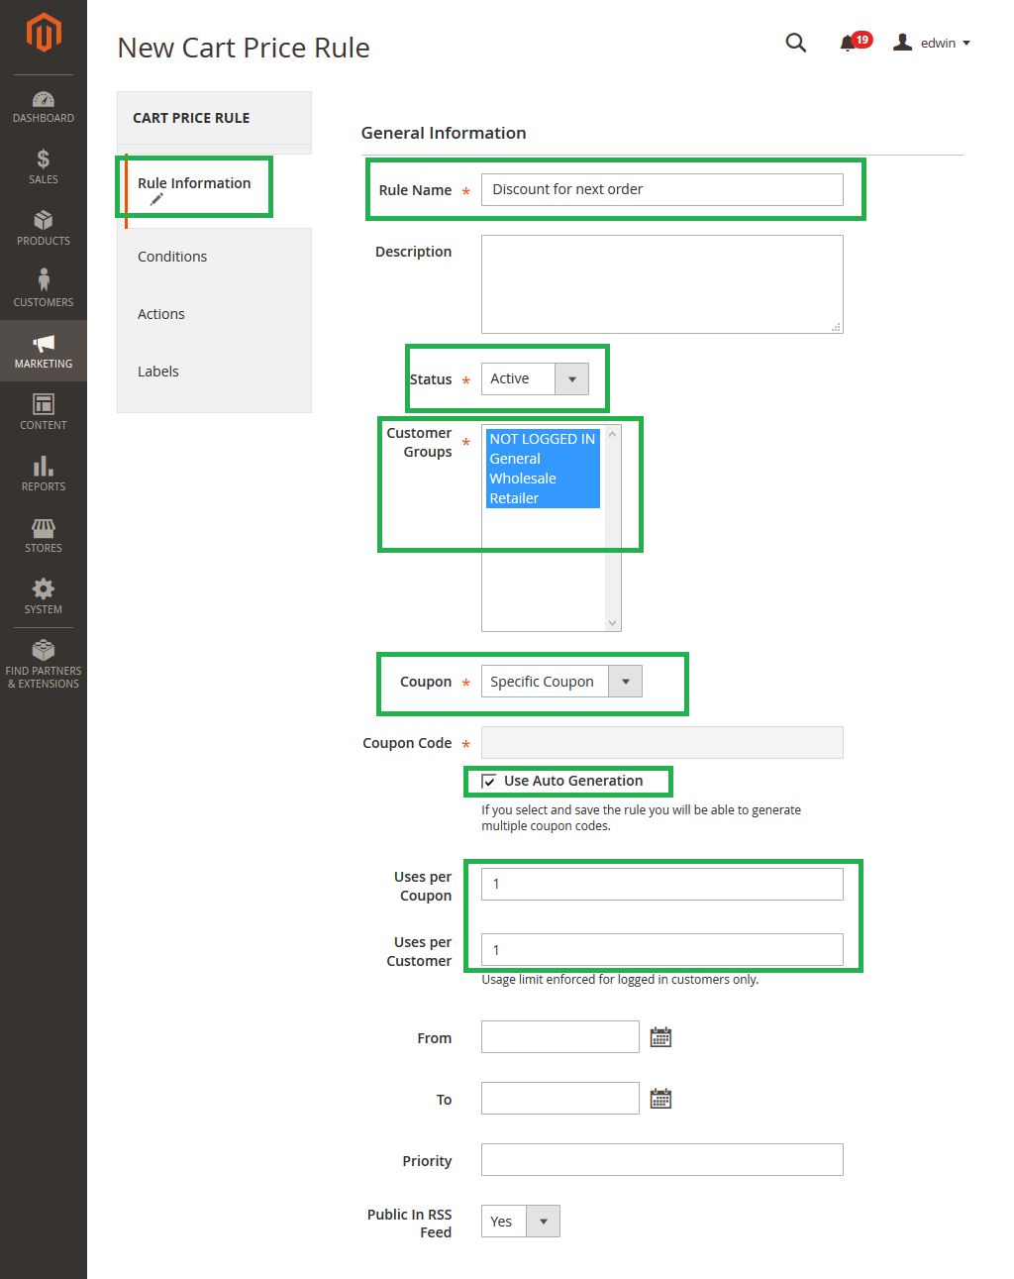The height and width of the screenshot is (1279, 1014).
Task: Open the From date calendar picker
Action: pyautogui.click(x=660, y=1037)
